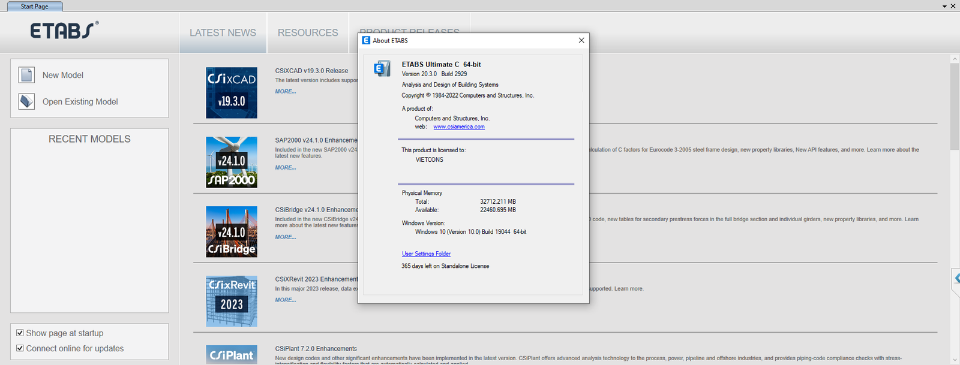This screenshot has width=960, height=365.
Task: Click the ETABS Ultimate C 64-bit title text
Action: point(441,64)
